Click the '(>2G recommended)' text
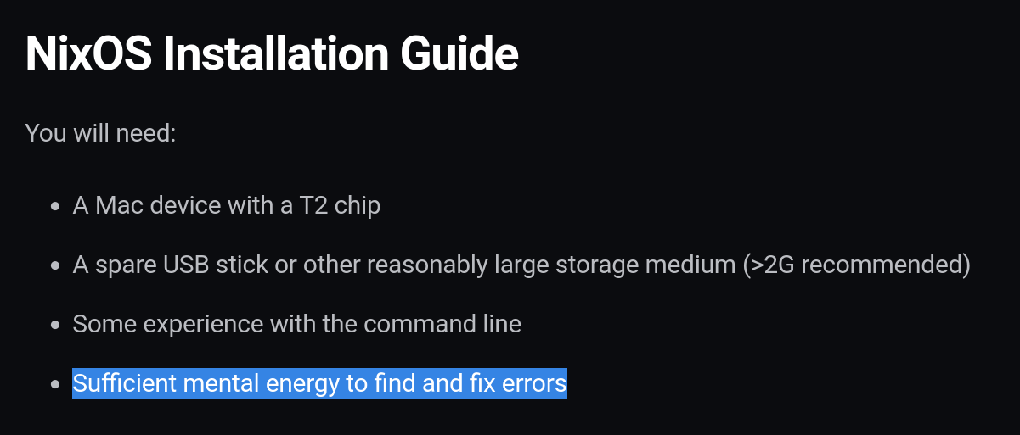The width and height of the screenshot is (1020, 435). (856, 265)
